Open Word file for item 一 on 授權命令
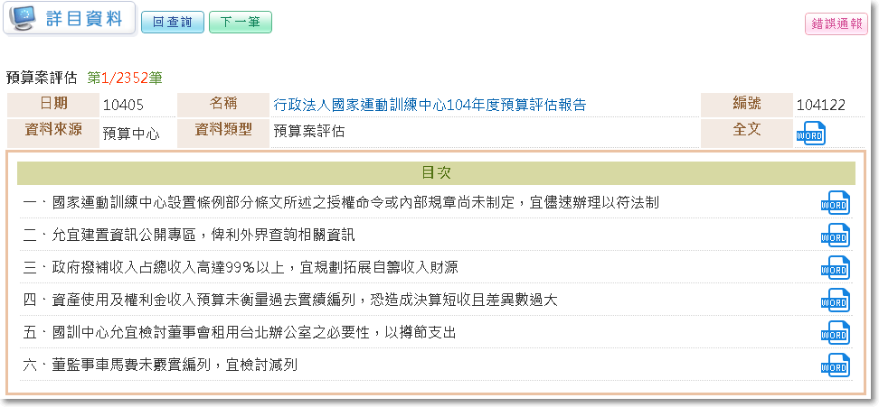Viewport: 879px width, 407px height. (835, 203)
